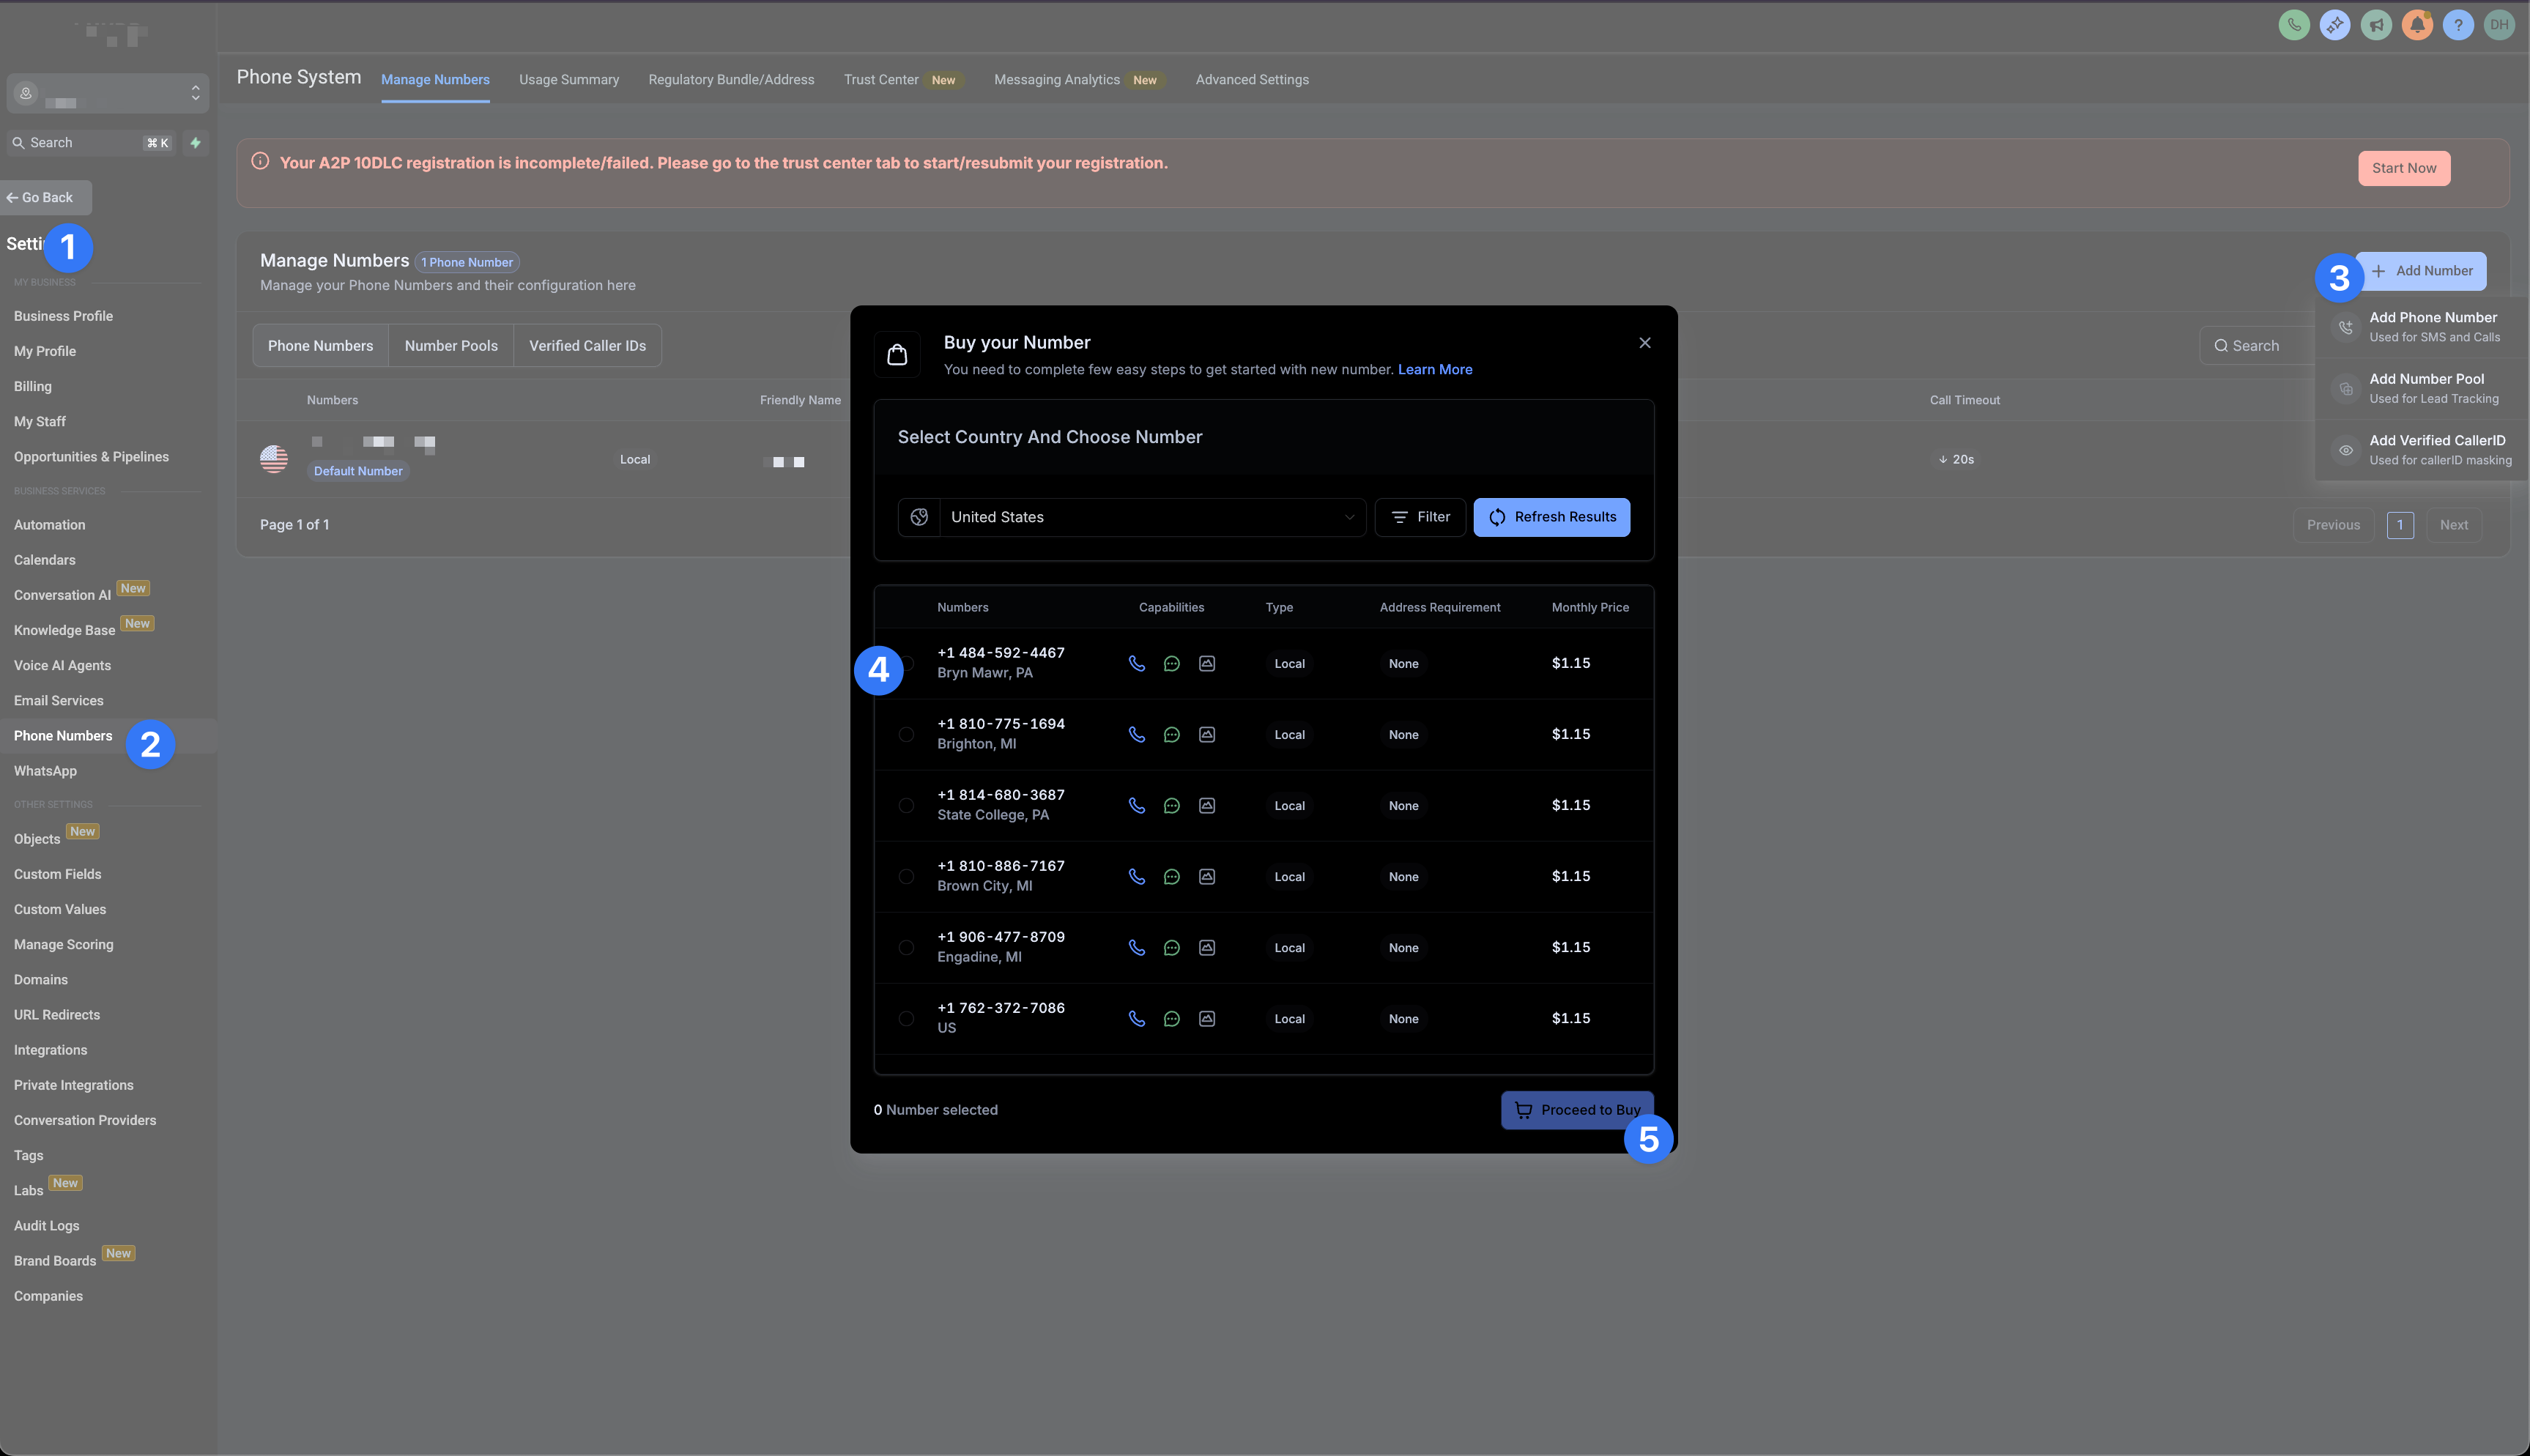Open the United States country dropdown
The width and height of the screenshot is (2530, 1456).
click(1132, 518)
